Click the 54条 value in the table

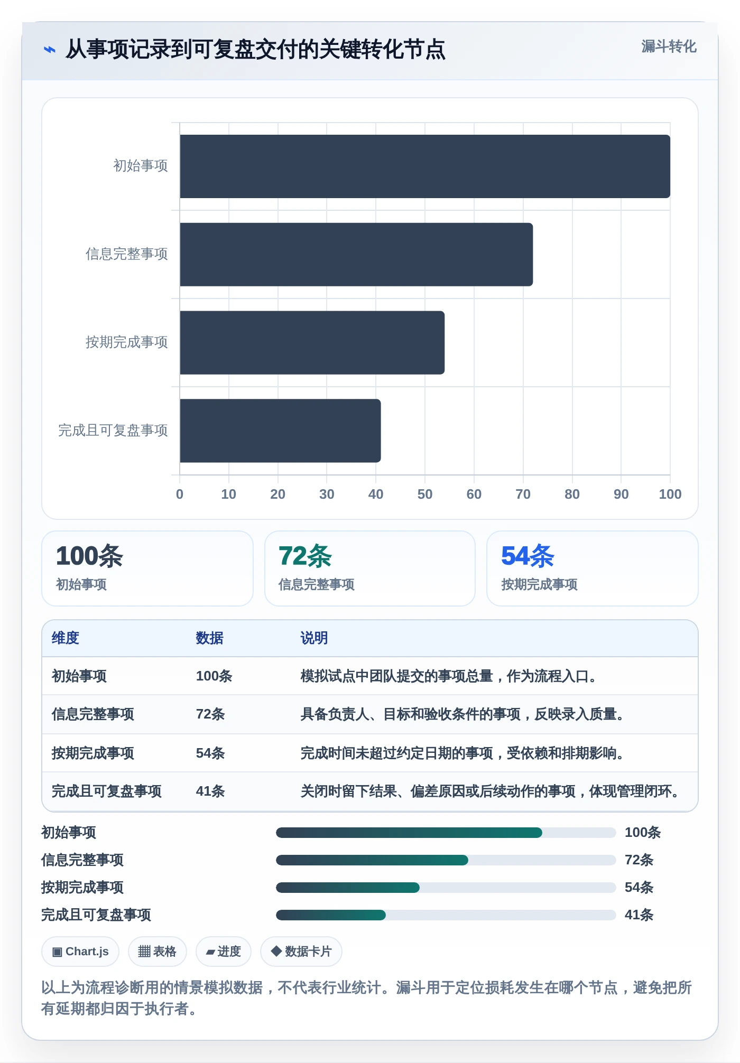click(x=210, y=753)
